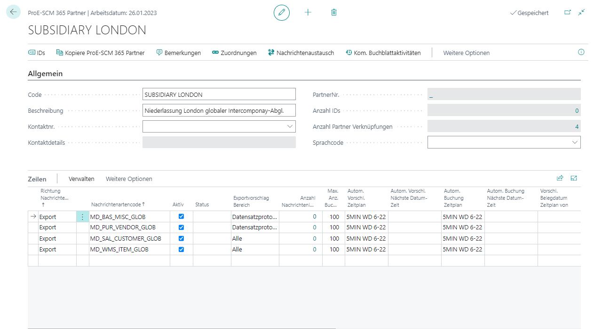
Task: Open Bemerkungen
Action: click(178, 53)
